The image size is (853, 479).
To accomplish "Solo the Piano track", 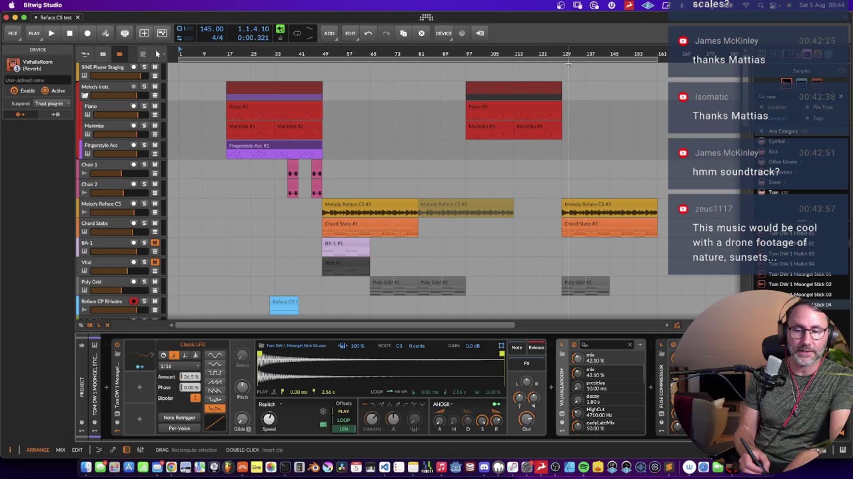I will [144, 106].
